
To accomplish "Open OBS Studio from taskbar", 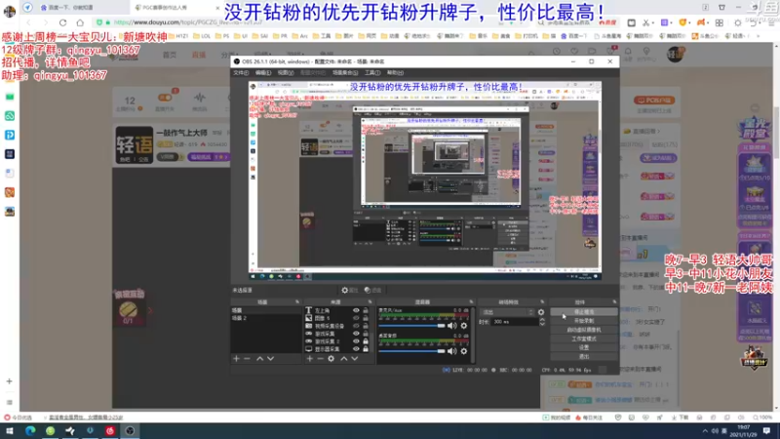I will point(130,430).
